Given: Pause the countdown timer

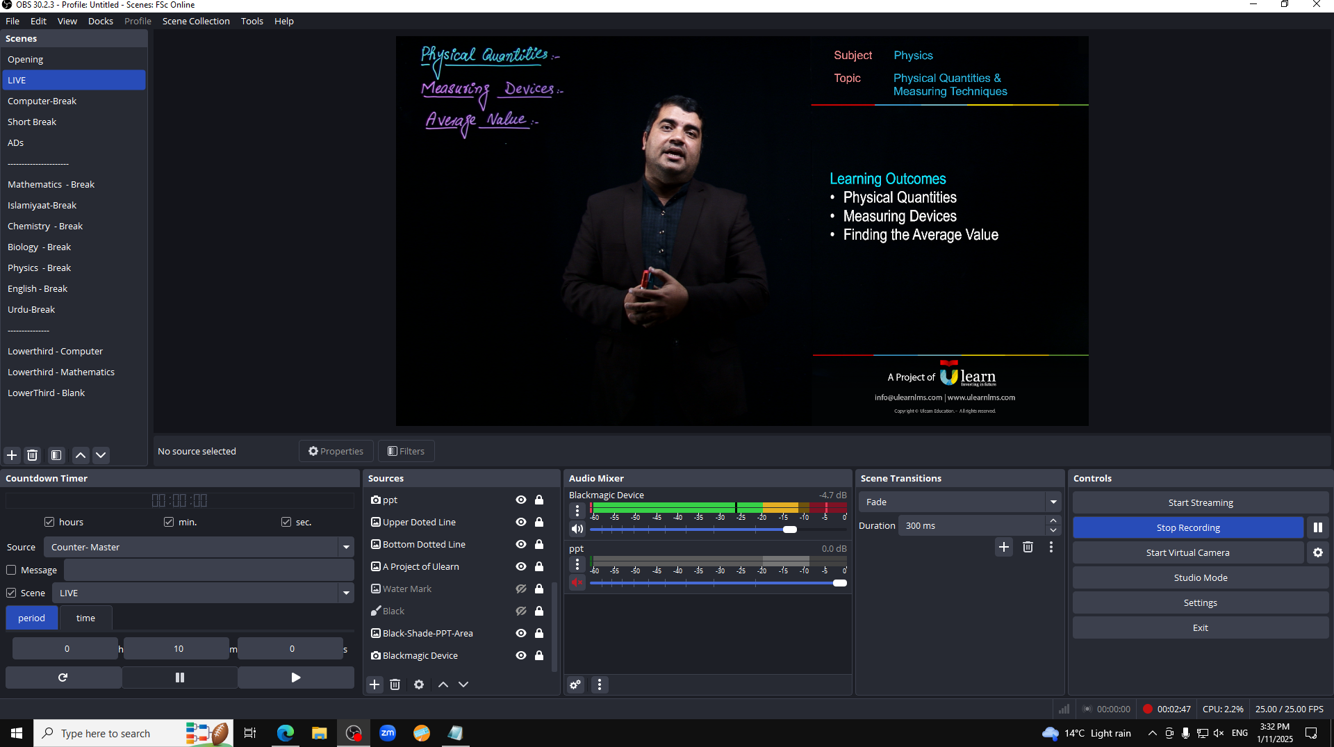Looking at the screenshot, I should tap(180, 678).
